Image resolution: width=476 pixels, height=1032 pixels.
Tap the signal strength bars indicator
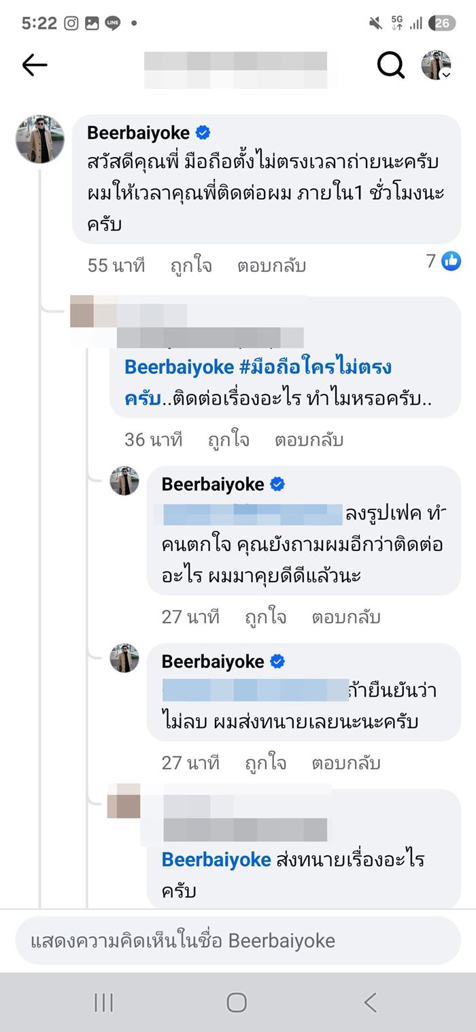[x=416, y=22]
